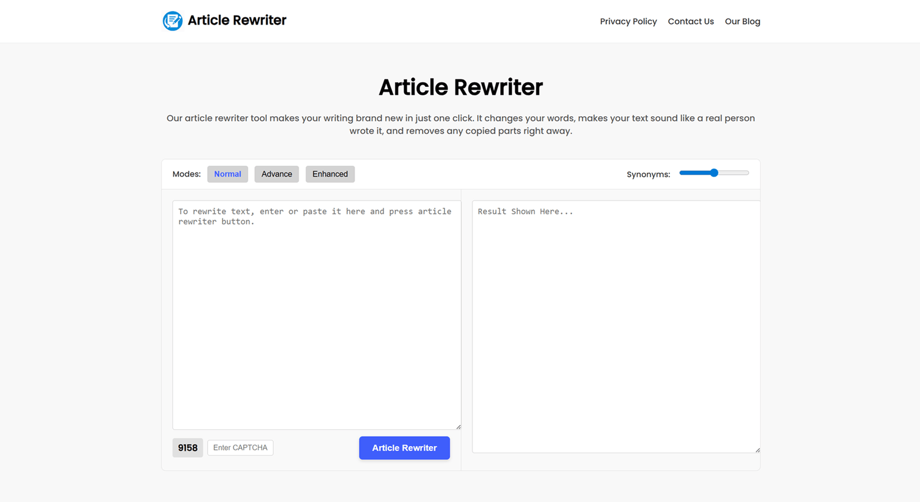The width and height of the screenshot is (920, 502).
Task: Click the result textarea resize handle
Action: 757,450
